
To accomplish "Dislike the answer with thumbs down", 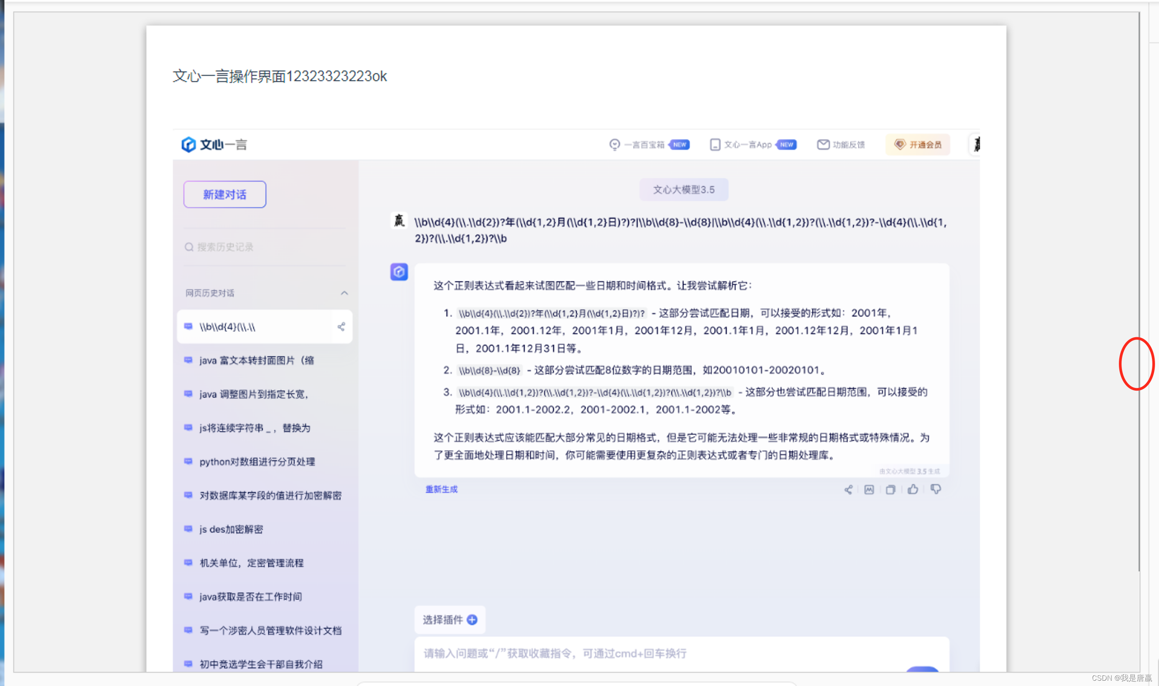I will tap(936, 489).
